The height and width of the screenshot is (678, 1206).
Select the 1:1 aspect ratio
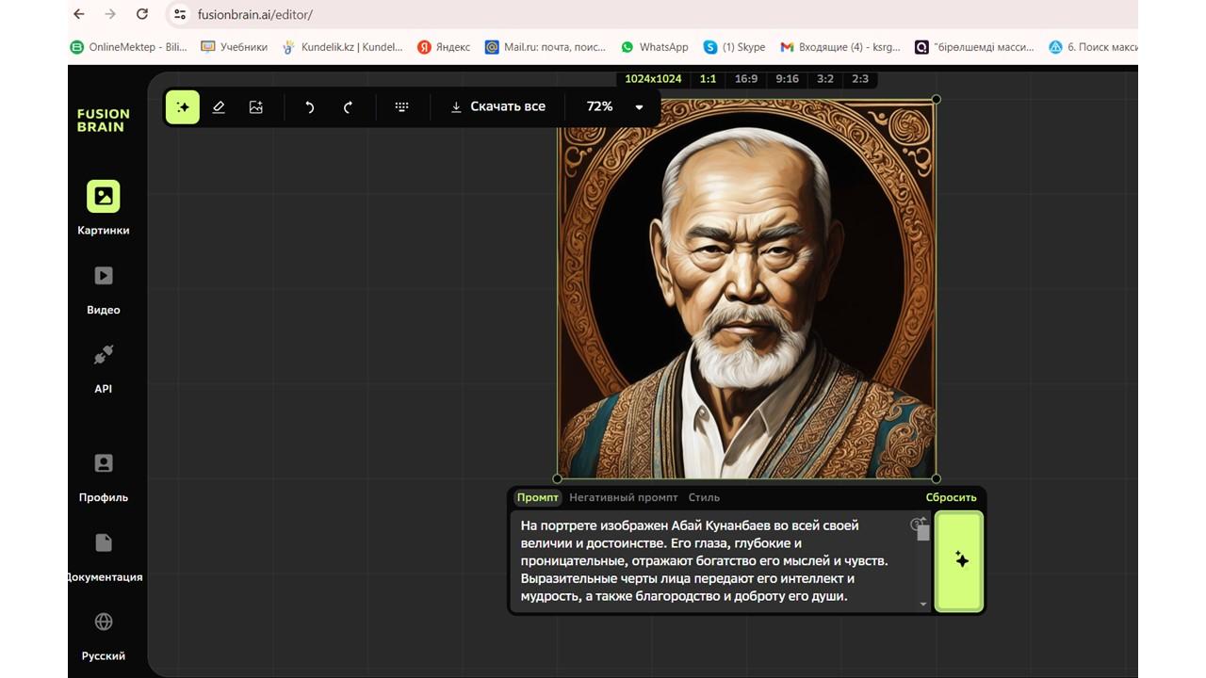pos(708,79)
